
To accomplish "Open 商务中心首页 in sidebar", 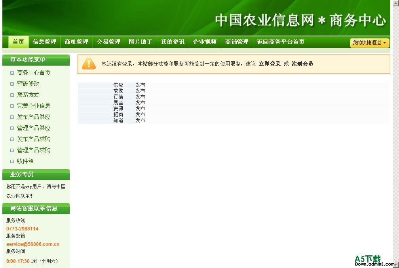I will (34, 73).
